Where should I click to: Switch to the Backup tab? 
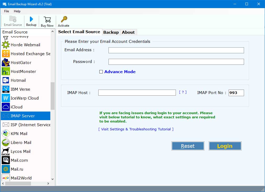pos(111,32)
